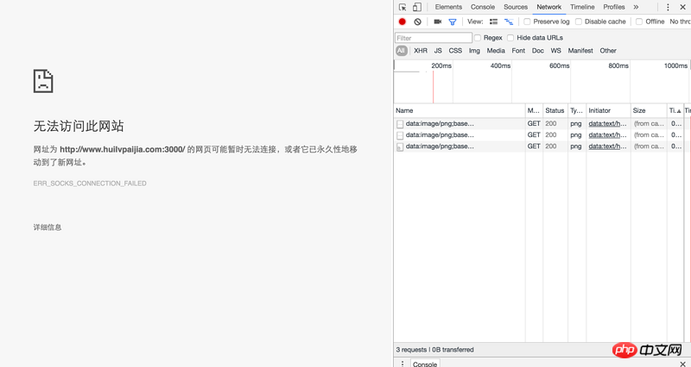This screenshot has height=367, width=691.
Task: Click the network Filter text field
Action: tap(434, 38)
